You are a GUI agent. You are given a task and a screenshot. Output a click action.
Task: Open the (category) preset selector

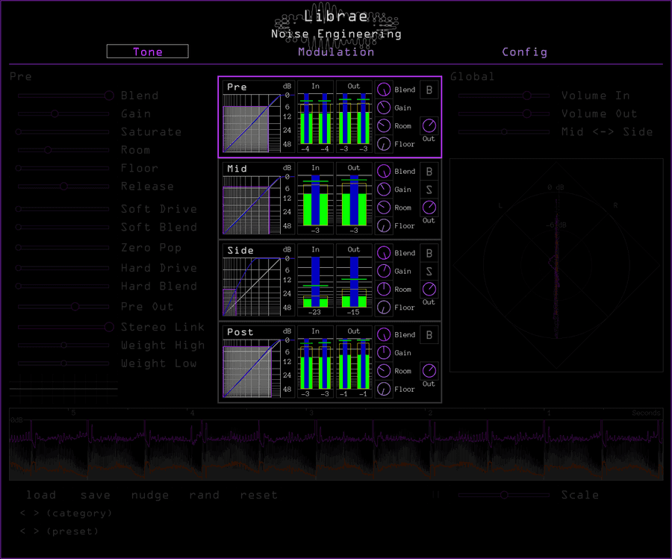[79, 513]
